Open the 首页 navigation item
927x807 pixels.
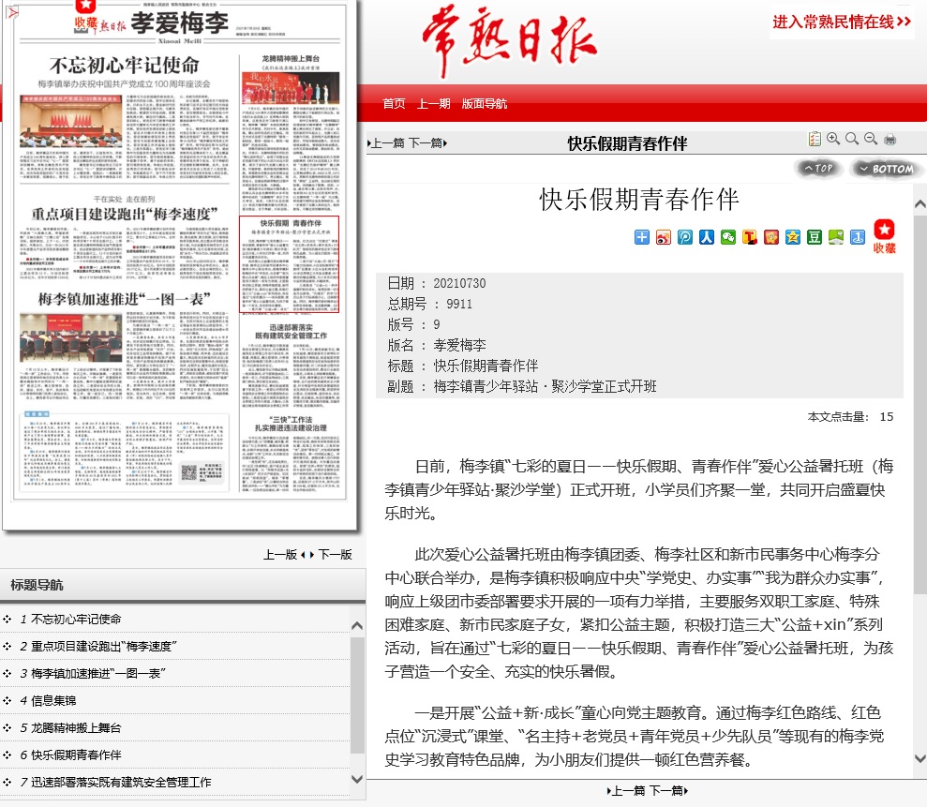tap(394, 103)
